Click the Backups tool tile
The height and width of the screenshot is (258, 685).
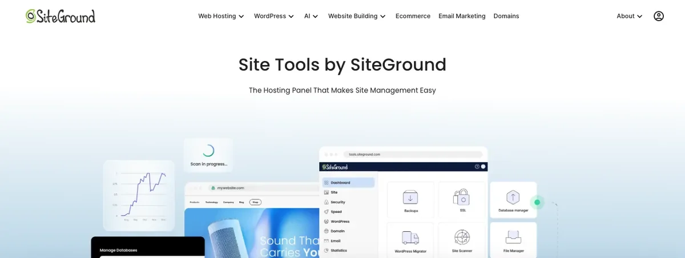pyautogui.click(x=410, y=200)
